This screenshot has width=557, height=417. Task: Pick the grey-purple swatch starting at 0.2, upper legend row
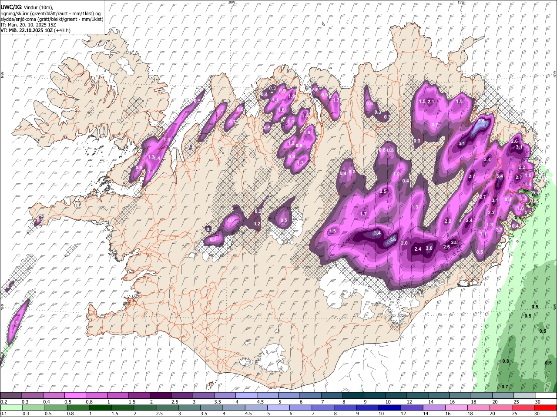pyautogui.click(x=11, y=395)
